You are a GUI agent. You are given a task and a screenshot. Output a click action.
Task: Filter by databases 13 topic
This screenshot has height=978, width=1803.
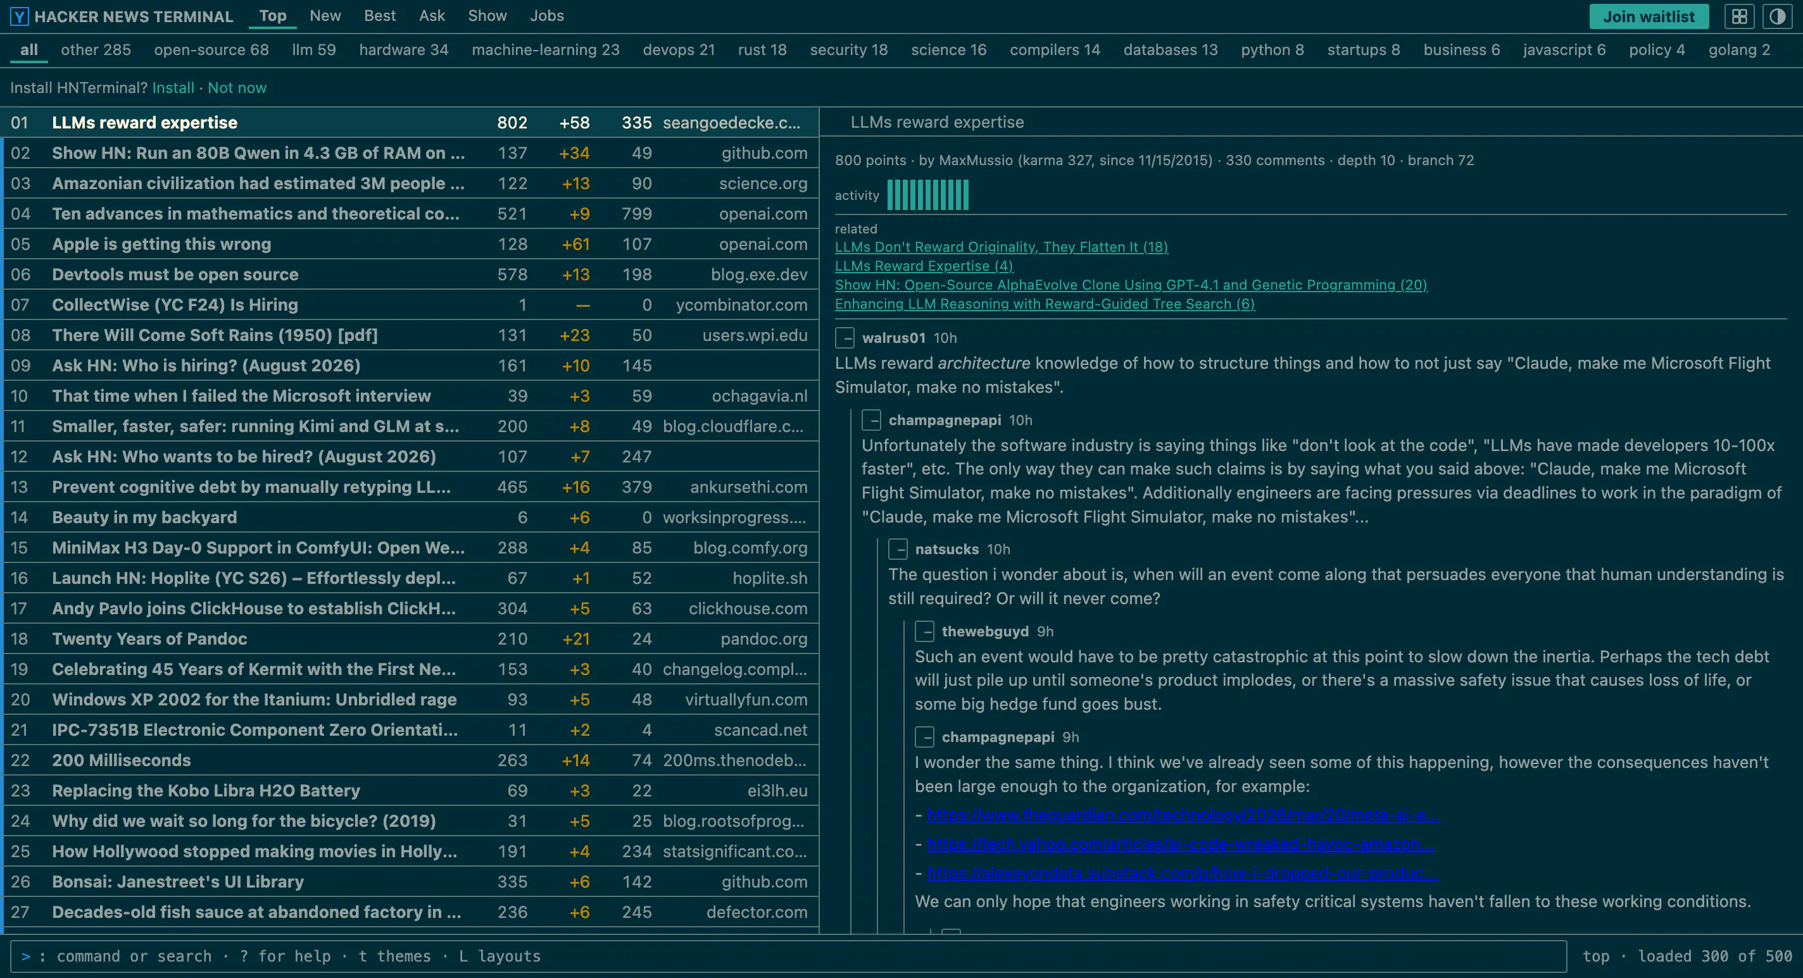1171,51
